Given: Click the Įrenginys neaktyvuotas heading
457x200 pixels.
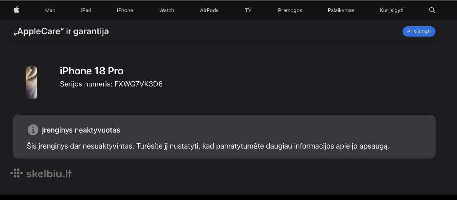Looking at the screenshot, I should click(x=81, y=130).
